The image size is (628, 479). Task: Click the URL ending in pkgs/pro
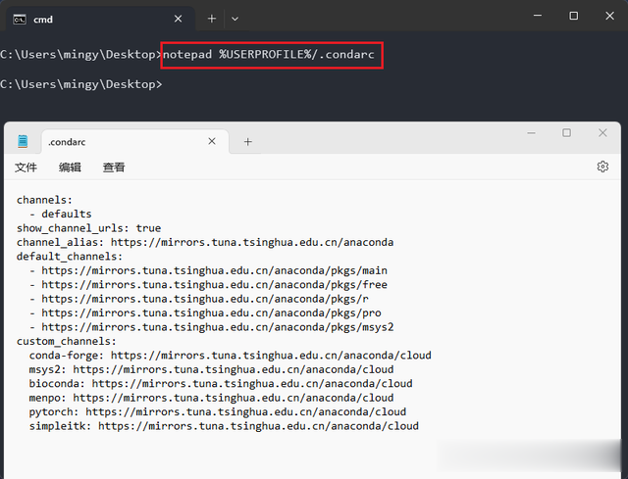pyautogui.click(x=212, y=313)
